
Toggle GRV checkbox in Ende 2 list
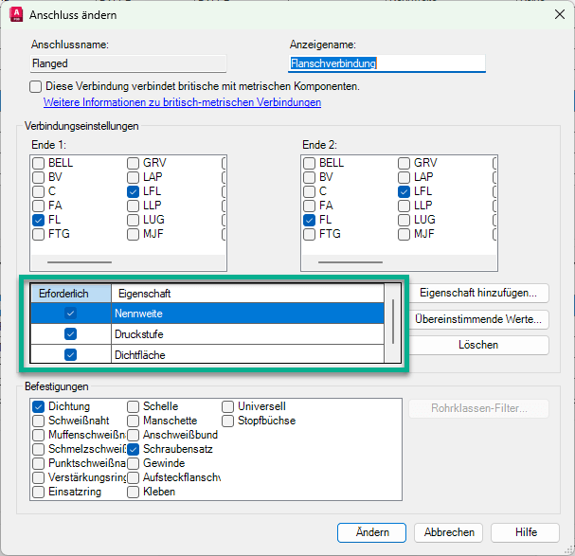[x=404, y=163]
